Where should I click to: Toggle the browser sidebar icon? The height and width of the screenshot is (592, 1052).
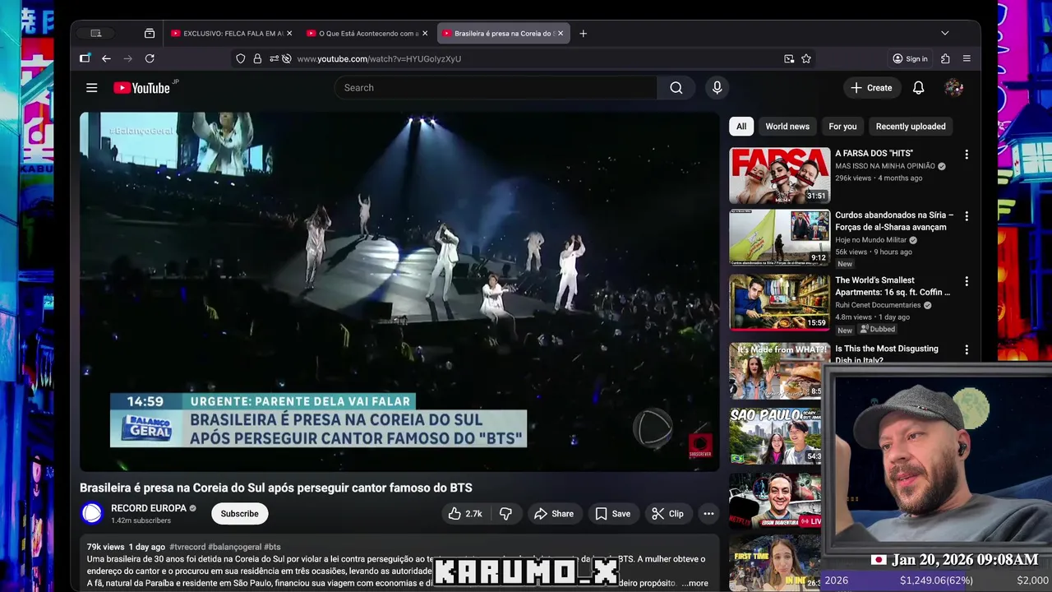coord(85,58)
